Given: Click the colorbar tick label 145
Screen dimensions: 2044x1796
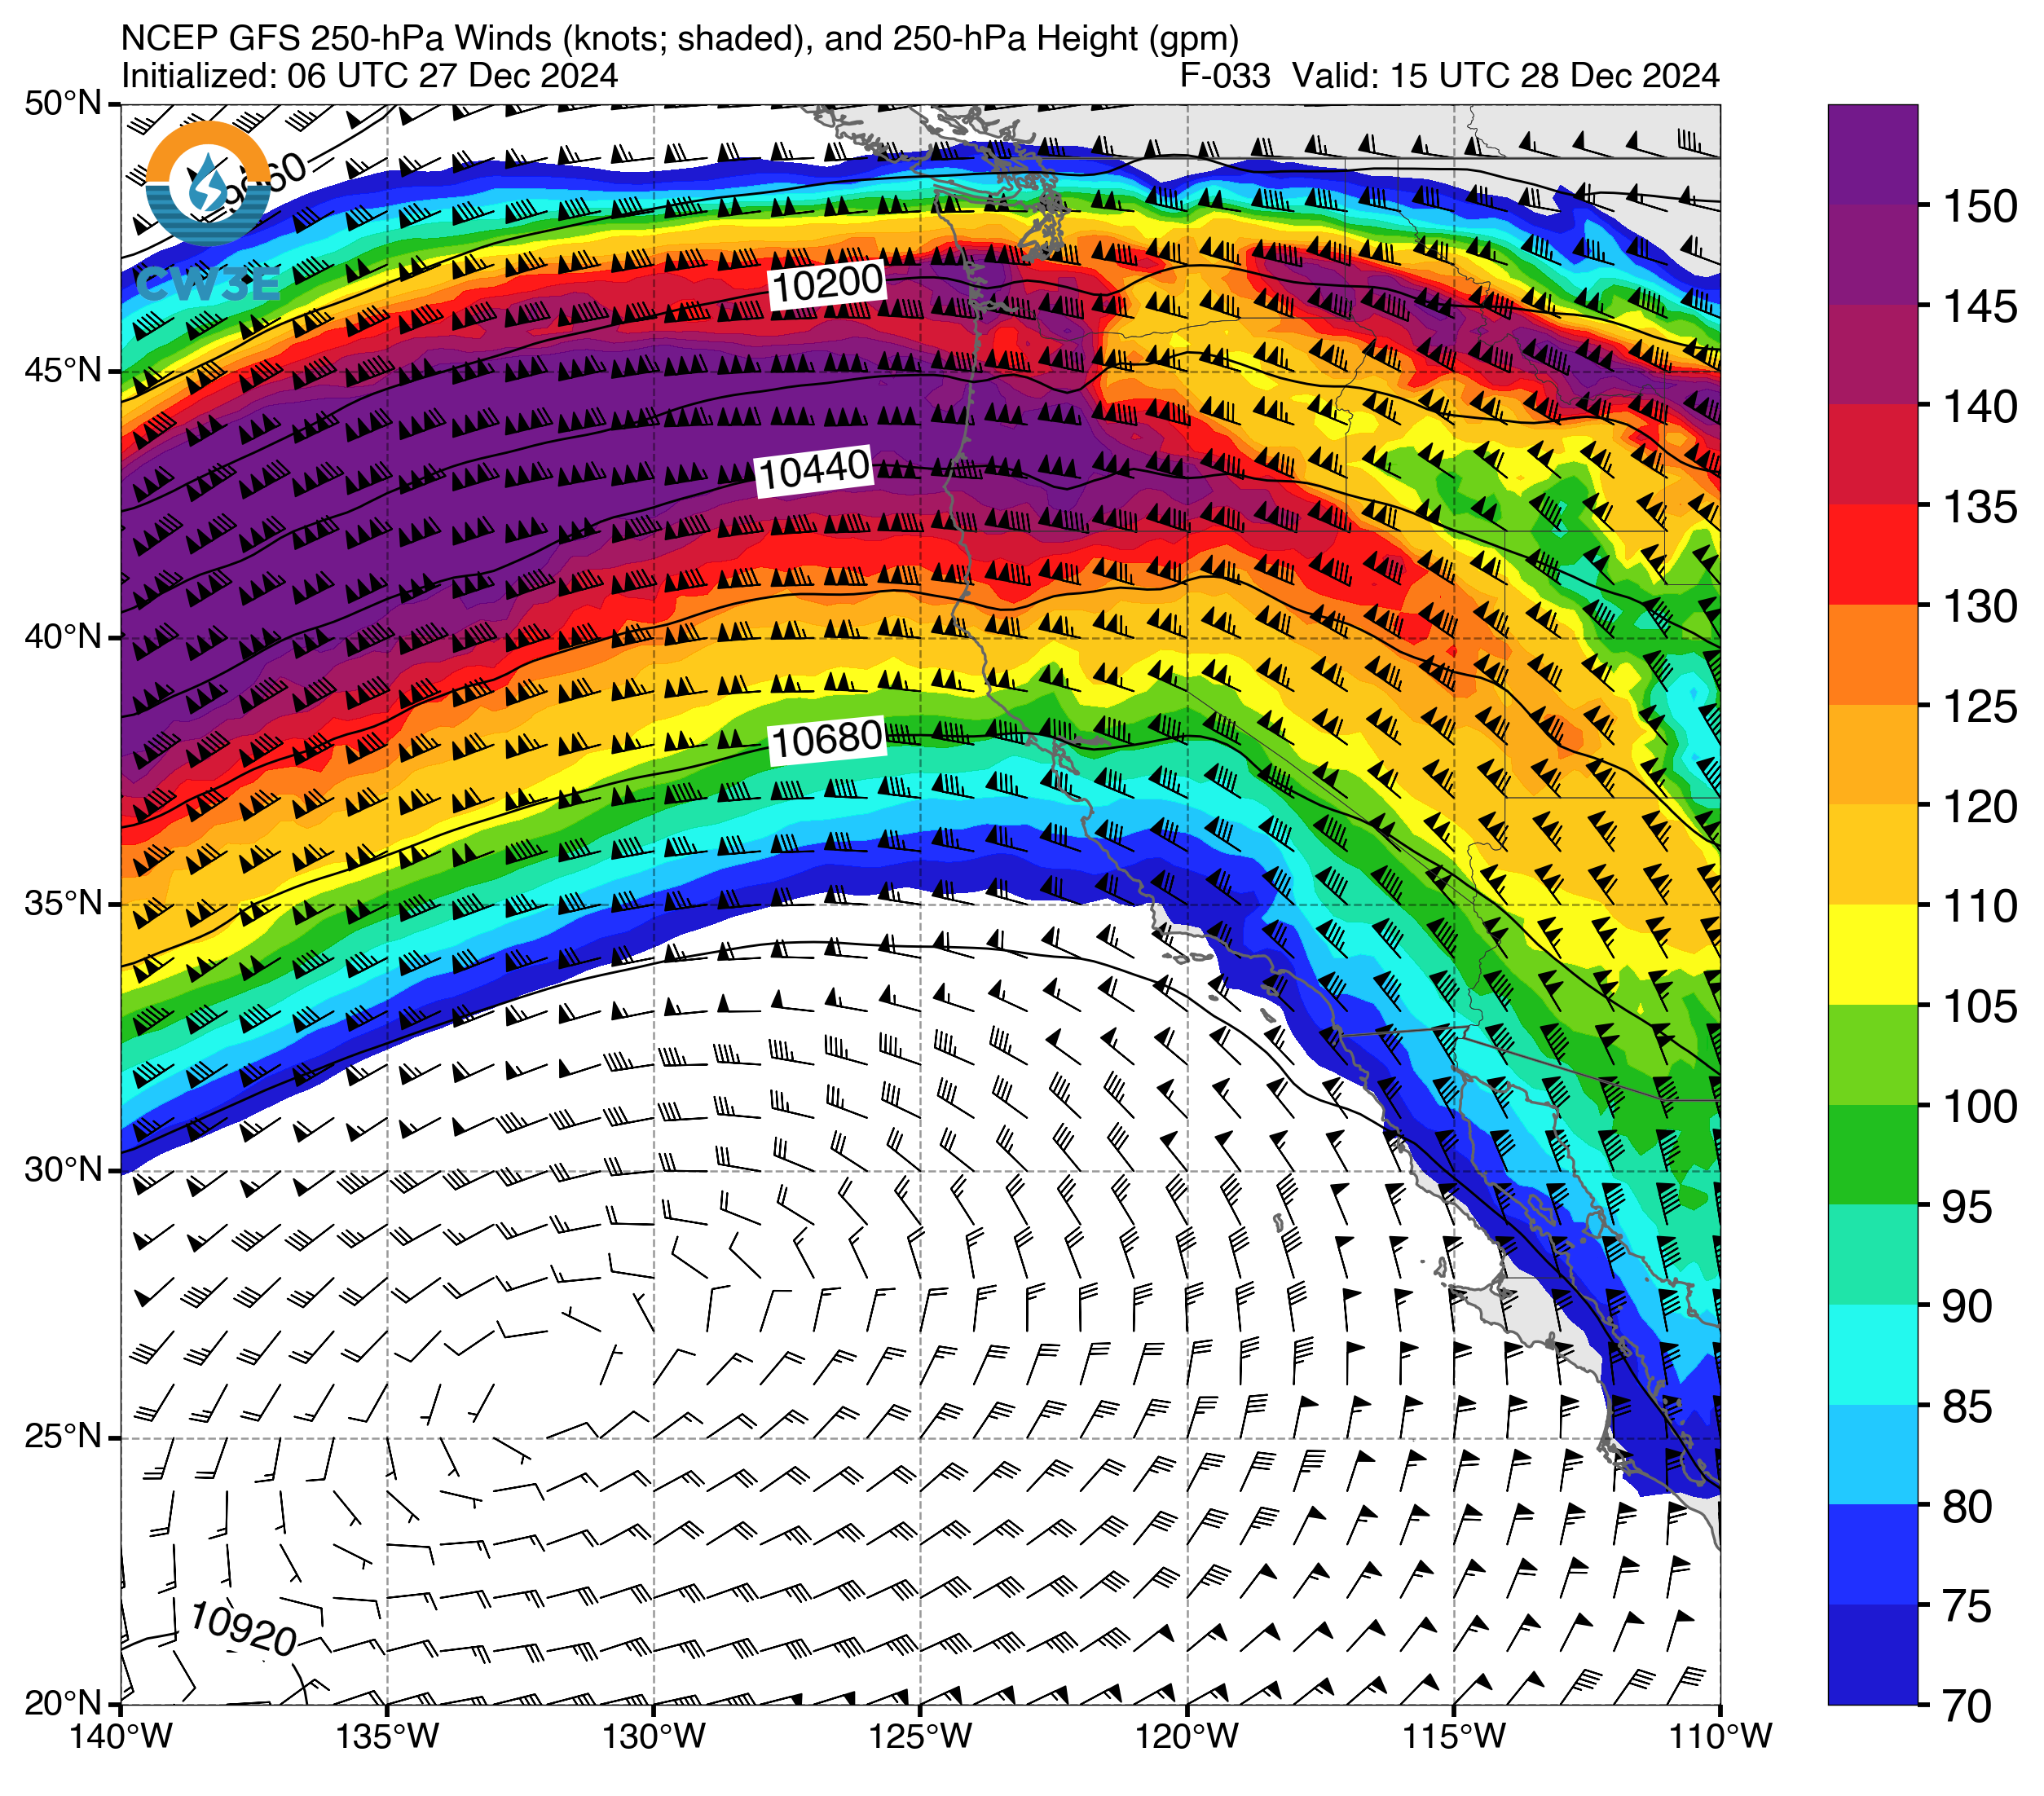Looking at the screenshot, I should [x=1980, y=307].
